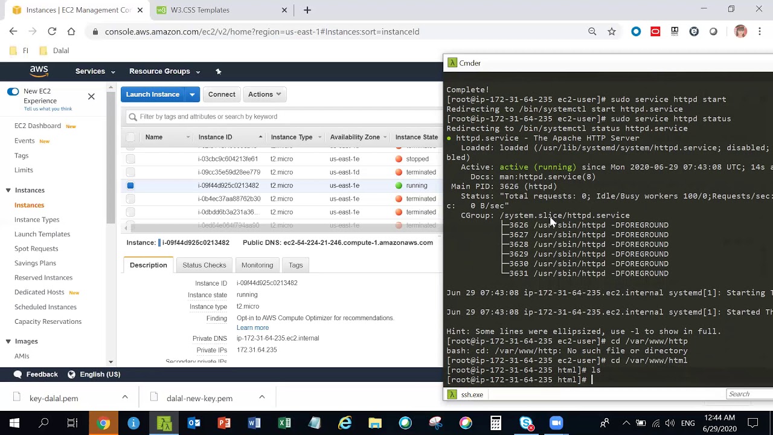773x435 pixels.
Task: Deselect checkbox for running instance i-09f44d925c0213482
Action: click(130, 185)
